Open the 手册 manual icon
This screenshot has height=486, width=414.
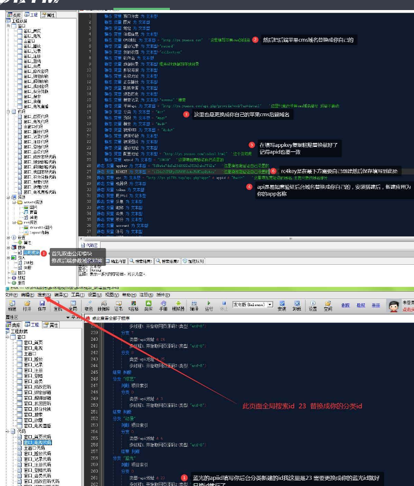(x=163, y=304)
